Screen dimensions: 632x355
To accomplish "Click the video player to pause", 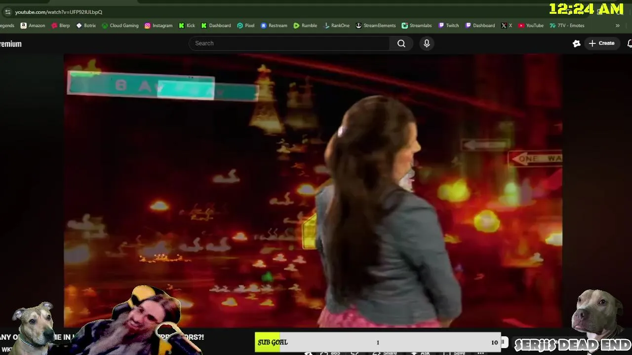I will point(313,190).
